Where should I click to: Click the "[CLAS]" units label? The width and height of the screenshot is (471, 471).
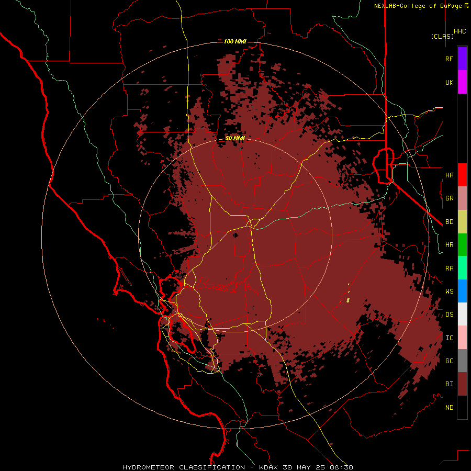point(442,36)
